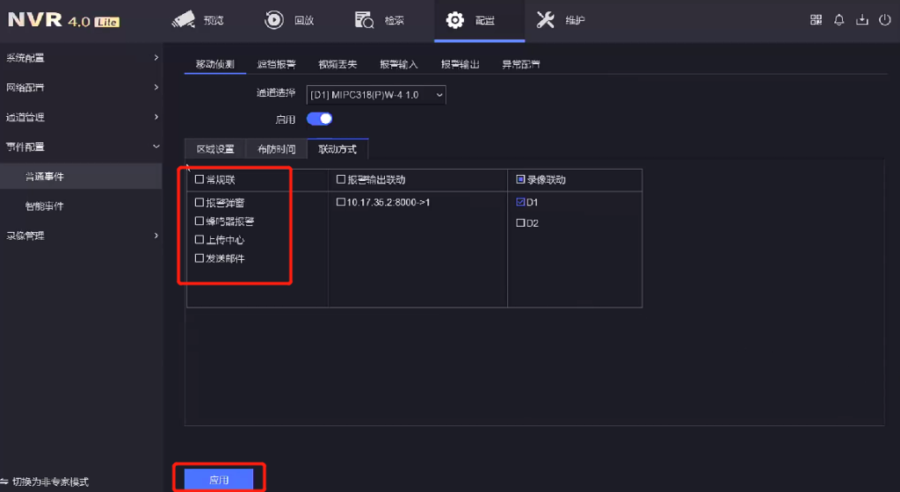
Task: Open the 回放 playback icon
Action: pyautogui.click(x=274, y=19)
